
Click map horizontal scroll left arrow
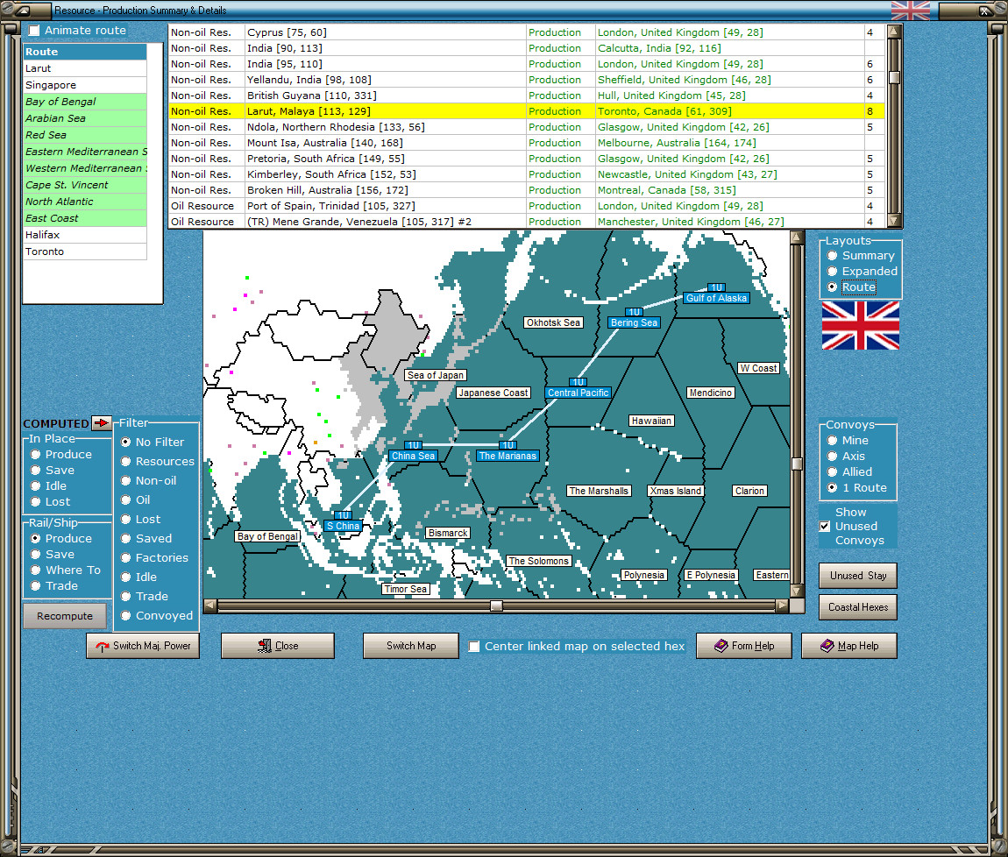click(210, 605)
